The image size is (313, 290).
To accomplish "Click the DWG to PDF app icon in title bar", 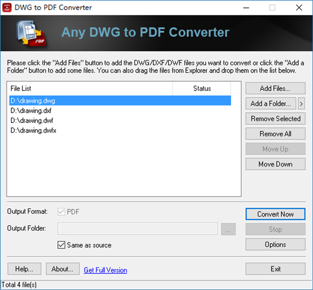I will click(x=7, y=7).
